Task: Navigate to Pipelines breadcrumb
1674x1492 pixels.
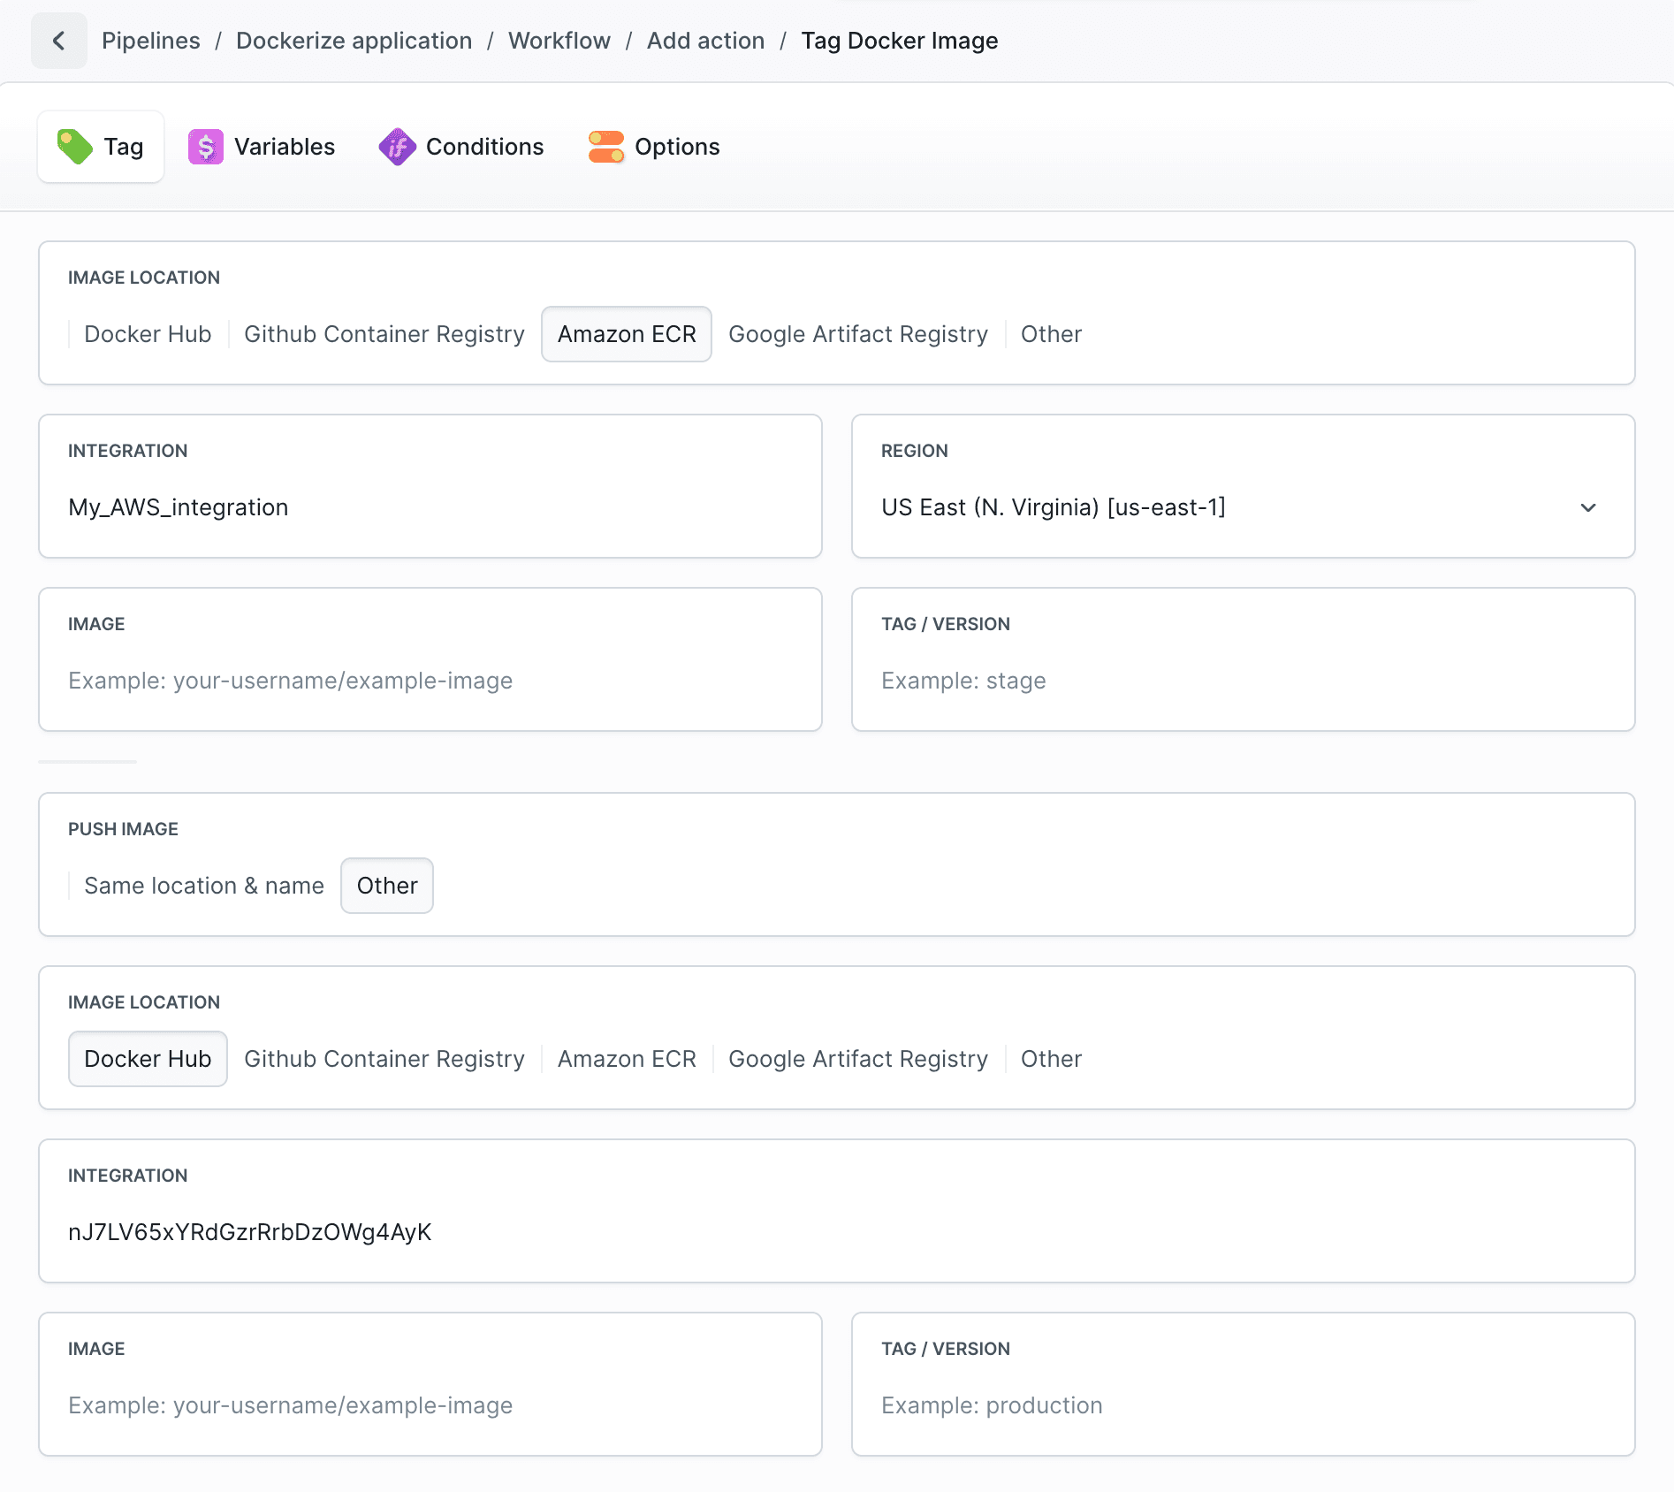Action: (x=150, y=40)
